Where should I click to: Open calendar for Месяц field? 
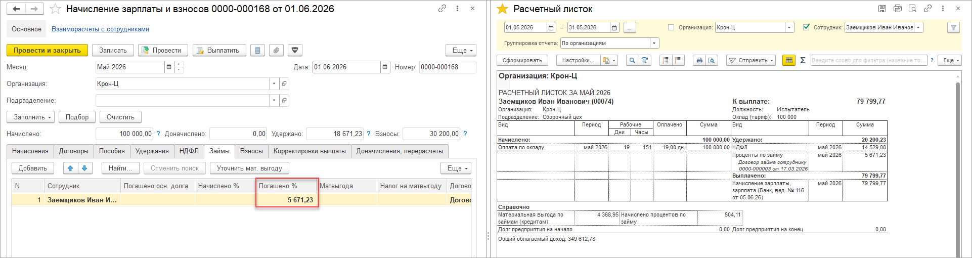click(x=169, y=67)
